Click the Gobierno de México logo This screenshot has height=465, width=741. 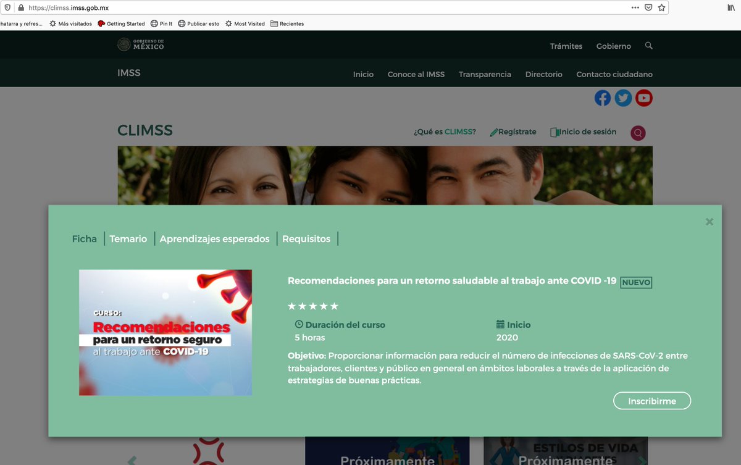pos(141,44)
